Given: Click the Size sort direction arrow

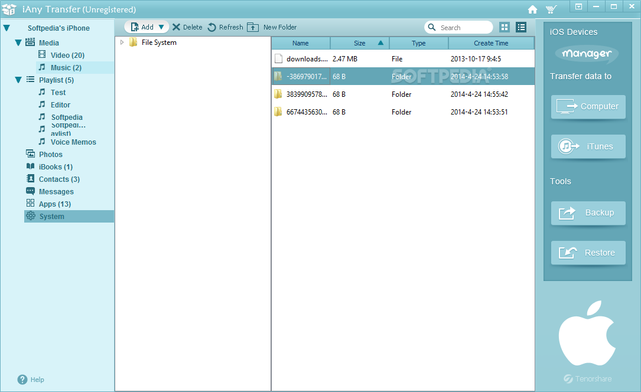Looking at the screenshot, I should pyautogui.click(x=380, y=43).
